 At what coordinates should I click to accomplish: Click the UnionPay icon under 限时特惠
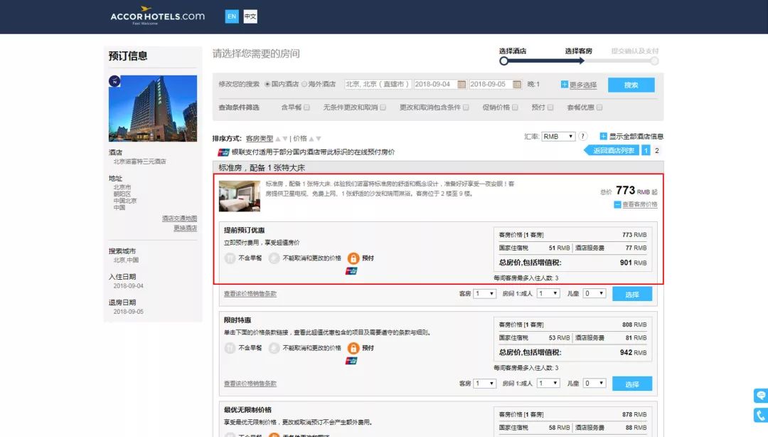coord(351,361)
